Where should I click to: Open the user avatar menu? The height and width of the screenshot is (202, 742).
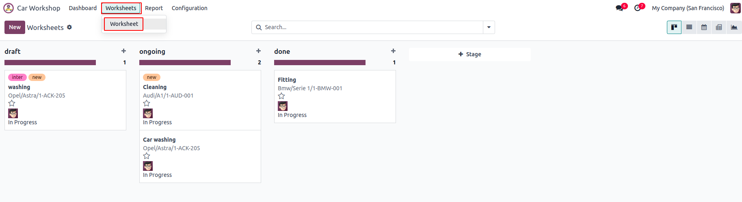click(735, 8)
